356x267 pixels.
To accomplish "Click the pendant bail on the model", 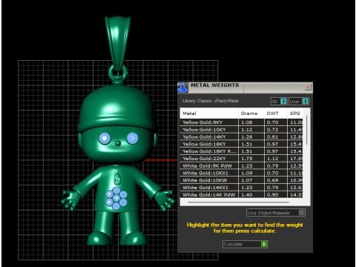I will pyautogui.click(x=117, y=42).
